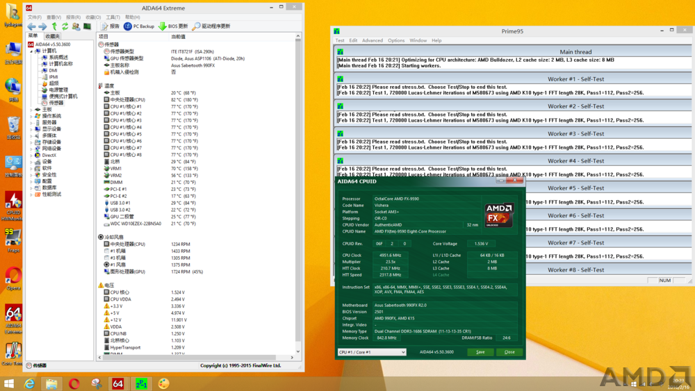The width and height of the screenshot is (695, 391).
Task: Select AIDA64 v5.50.3600 root node
Action: pyautogui.click(x=52, y=44)
